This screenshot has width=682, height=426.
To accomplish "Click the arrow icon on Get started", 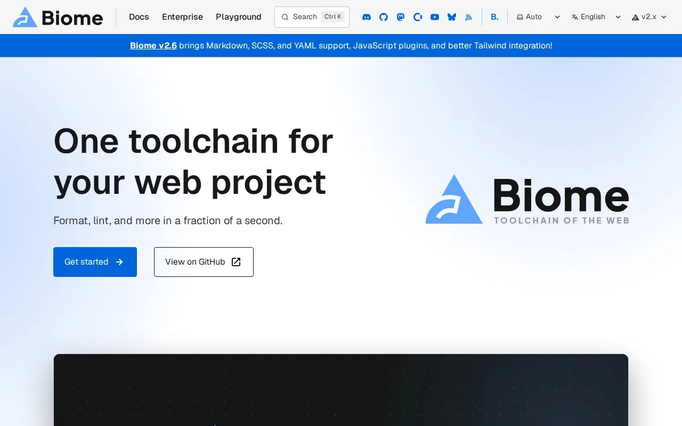I will click(x=119, y=262).
